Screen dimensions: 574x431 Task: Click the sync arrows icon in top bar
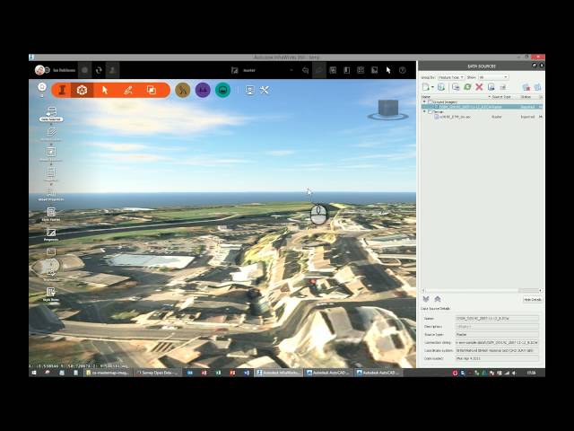click(99, 70)
